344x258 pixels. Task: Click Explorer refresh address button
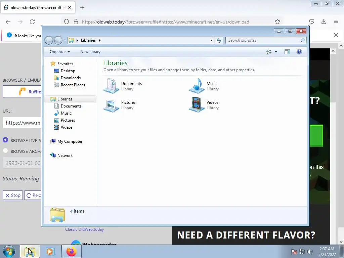(x=219, y=40)
